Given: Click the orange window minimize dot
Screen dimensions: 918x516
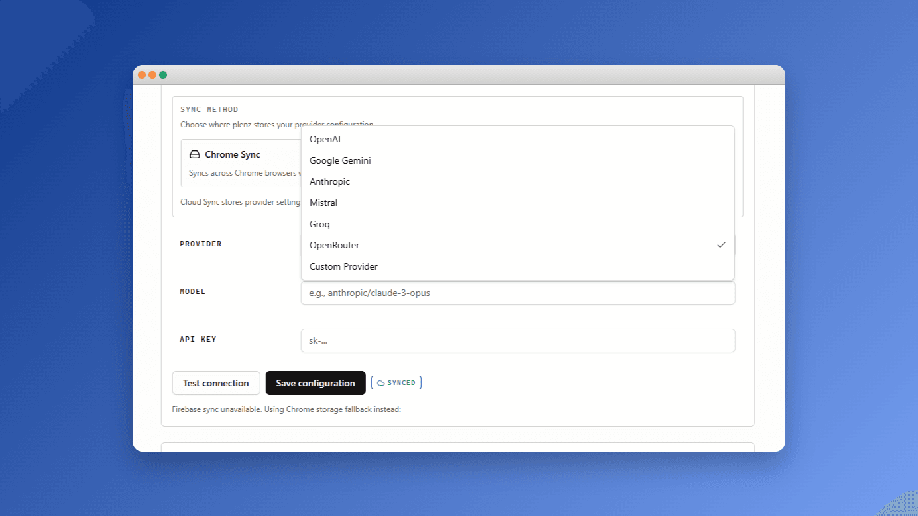Looking at the screenshot, I should pos(152,75).
